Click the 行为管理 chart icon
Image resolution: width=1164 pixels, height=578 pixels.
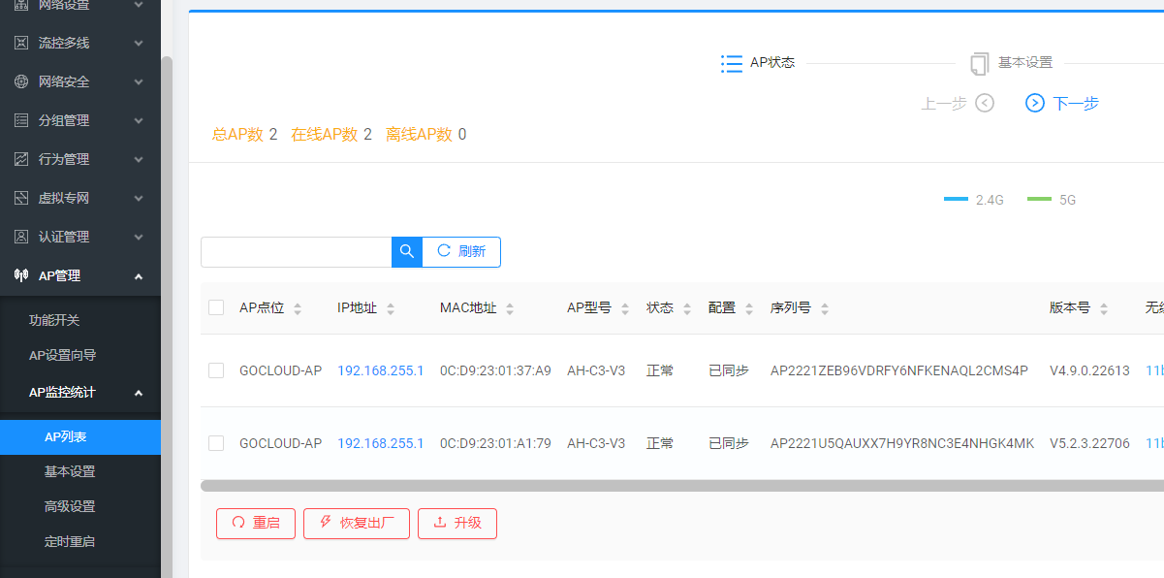[21, 159]
